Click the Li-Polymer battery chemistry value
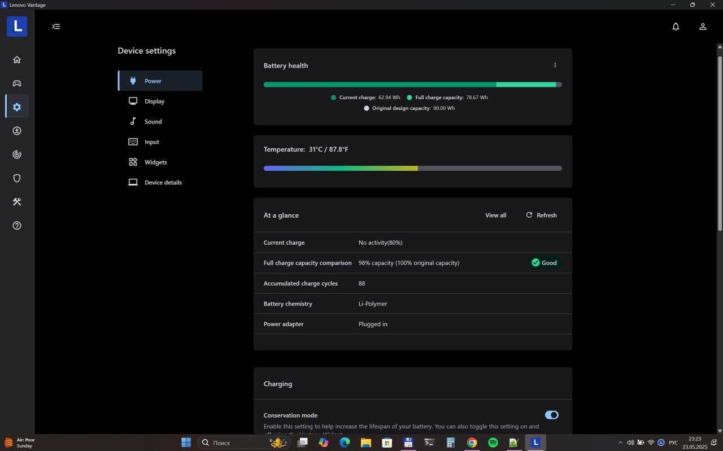Image resolution: width=723 pixels, height=451 pixels. (x=373, y=304)
